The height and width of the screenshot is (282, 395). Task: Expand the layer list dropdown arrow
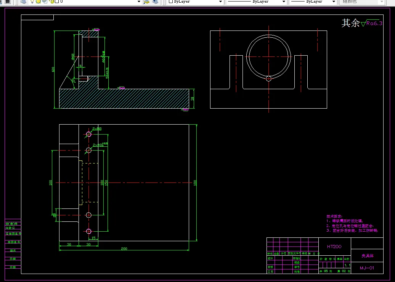tap(139, 2)
